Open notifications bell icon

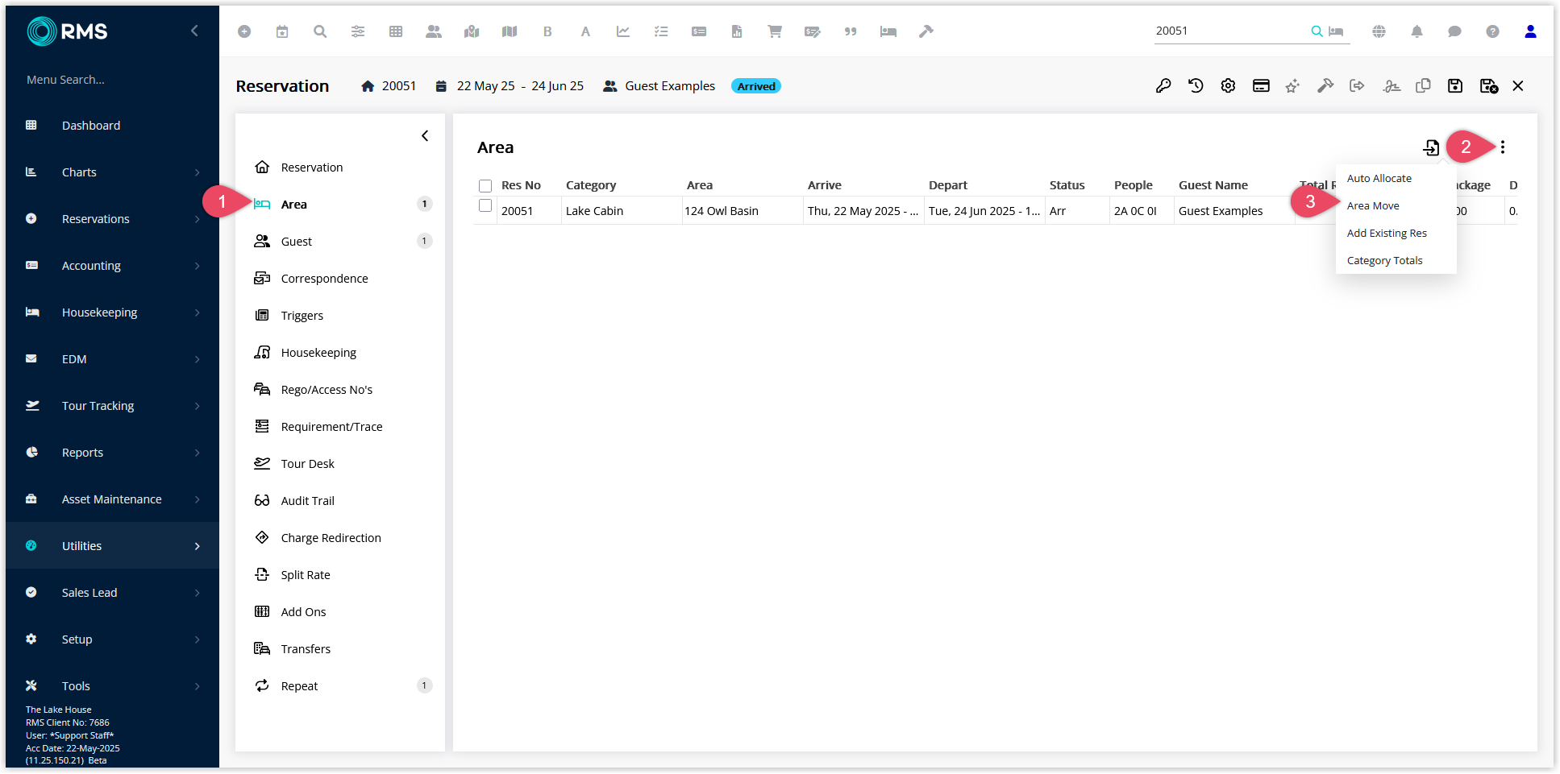[1417, 31]
